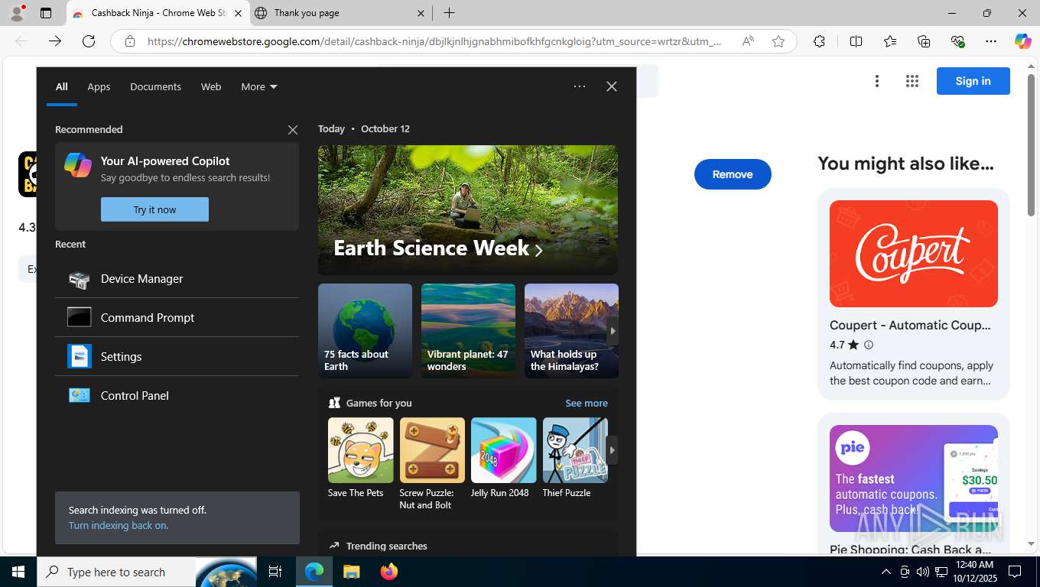Open Screw Puzzle Nut and Bolt game
Viewport: 1040px width, 587px height.
pyautogui.click(x=432, y=464)
